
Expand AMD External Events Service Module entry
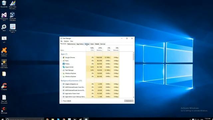(61, 90)
